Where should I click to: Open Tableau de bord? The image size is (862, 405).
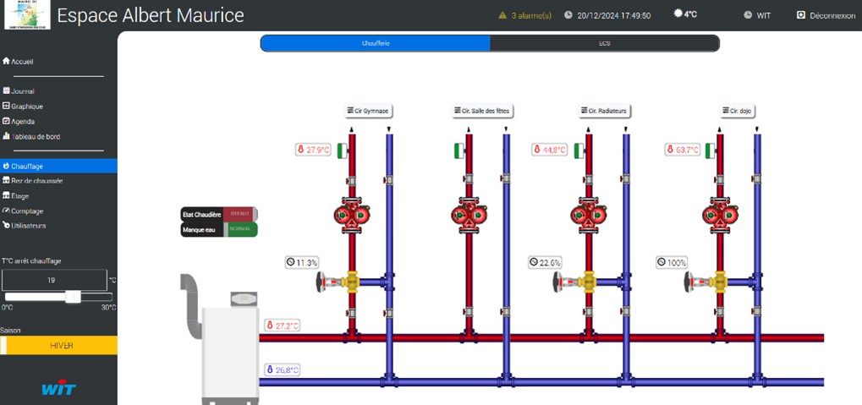(31, 136)
